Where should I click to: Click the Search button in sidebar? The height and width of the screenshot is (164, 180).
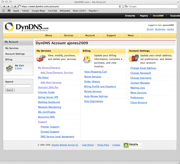click(x=10, y=90)
